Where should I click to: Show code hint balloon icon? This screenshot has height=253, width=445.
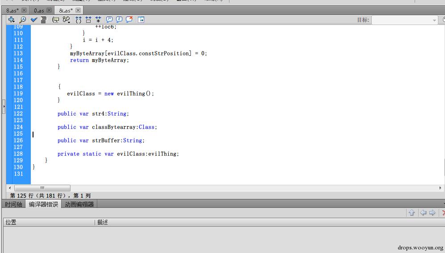coord(56,19)
